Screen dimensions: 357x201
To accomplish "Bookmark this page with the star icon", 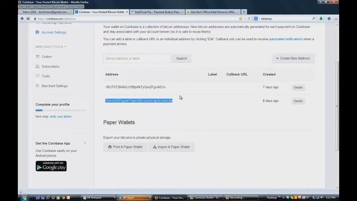I will point(240,18).
